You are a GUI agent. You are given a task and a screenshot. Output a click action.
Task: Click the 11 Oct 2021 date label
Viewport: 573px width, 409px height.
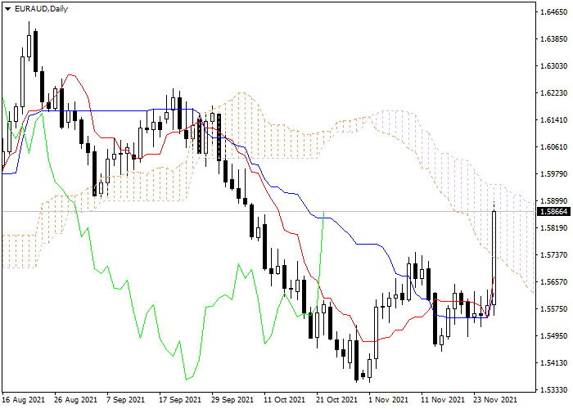[x=285, y=400]
